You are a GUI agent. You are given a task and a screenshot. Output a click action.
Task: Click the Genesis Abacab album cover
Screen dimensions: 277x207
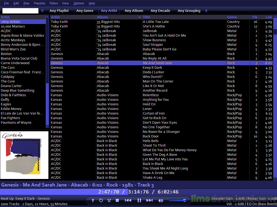click(24, 155)
